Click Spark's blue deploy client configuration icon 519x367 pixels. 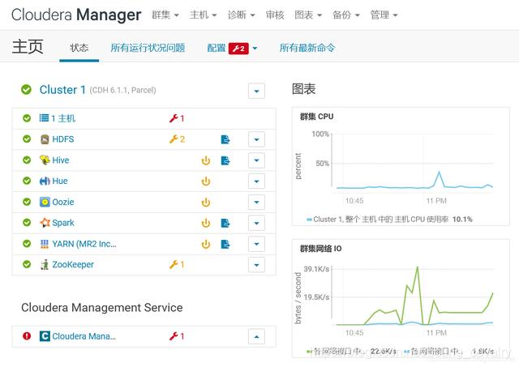pos(225,223)
